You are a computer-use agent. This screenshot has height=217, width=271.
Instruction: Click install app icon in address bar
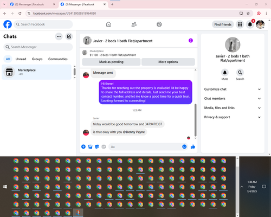click(x=241, y=14)
